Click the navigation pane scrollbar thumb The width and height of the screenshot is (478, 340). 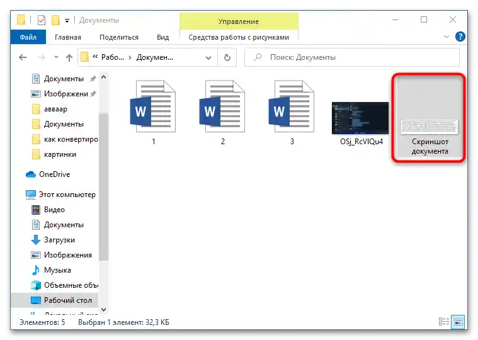104,187
